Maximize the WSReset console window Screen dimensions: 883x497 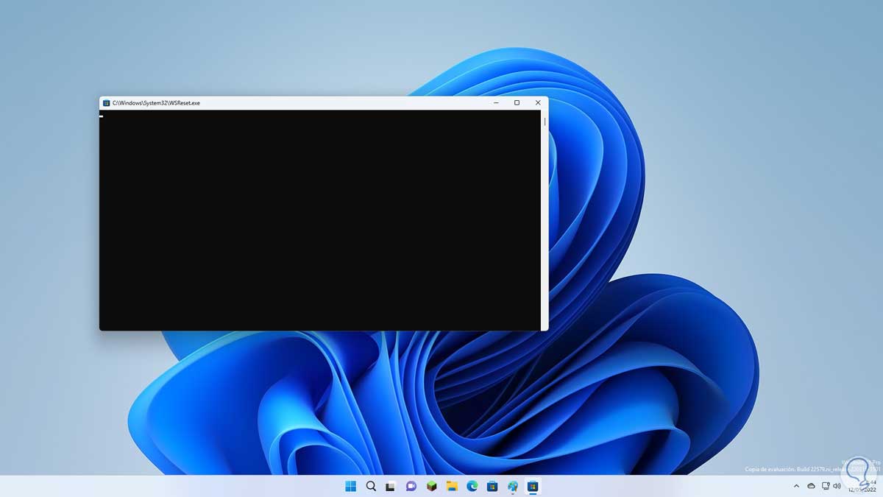point(517,103)
